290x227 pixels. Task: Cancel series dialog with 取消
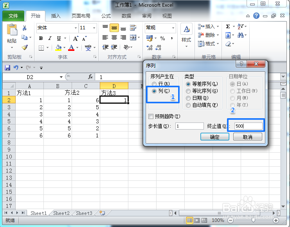[x=248, y=137]
